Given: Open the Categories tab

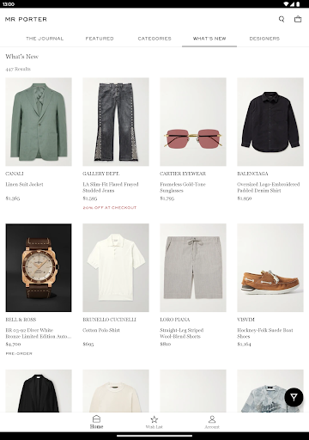Looking at the screenshot, I should click(154, 39).
